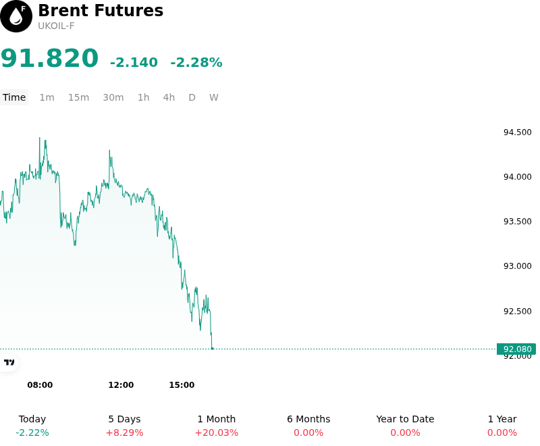This screenshot has height=446, width=540.
Task: Choose the 30m interval
Action: click(113, 97)
